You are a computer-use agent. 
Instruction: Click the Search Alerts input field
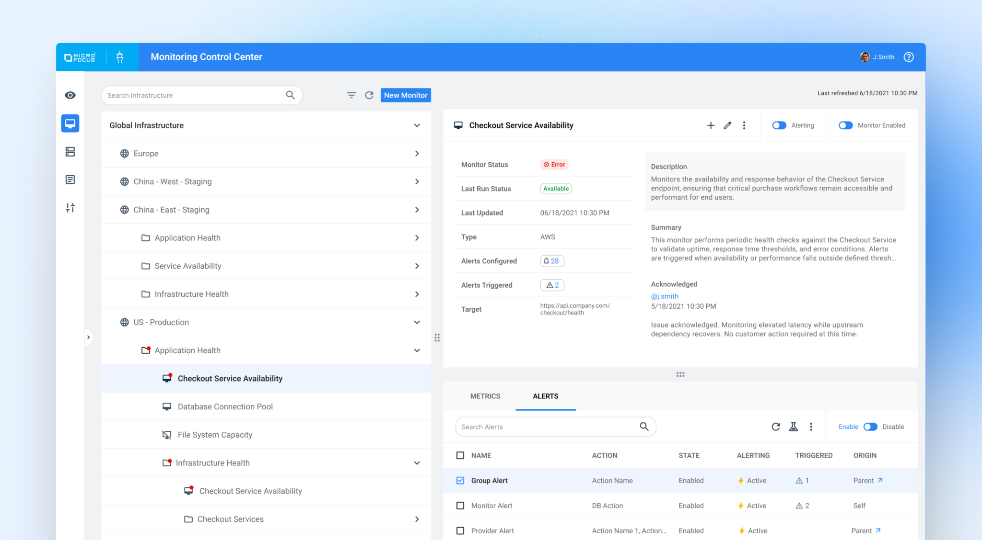[x=547, y=427]
